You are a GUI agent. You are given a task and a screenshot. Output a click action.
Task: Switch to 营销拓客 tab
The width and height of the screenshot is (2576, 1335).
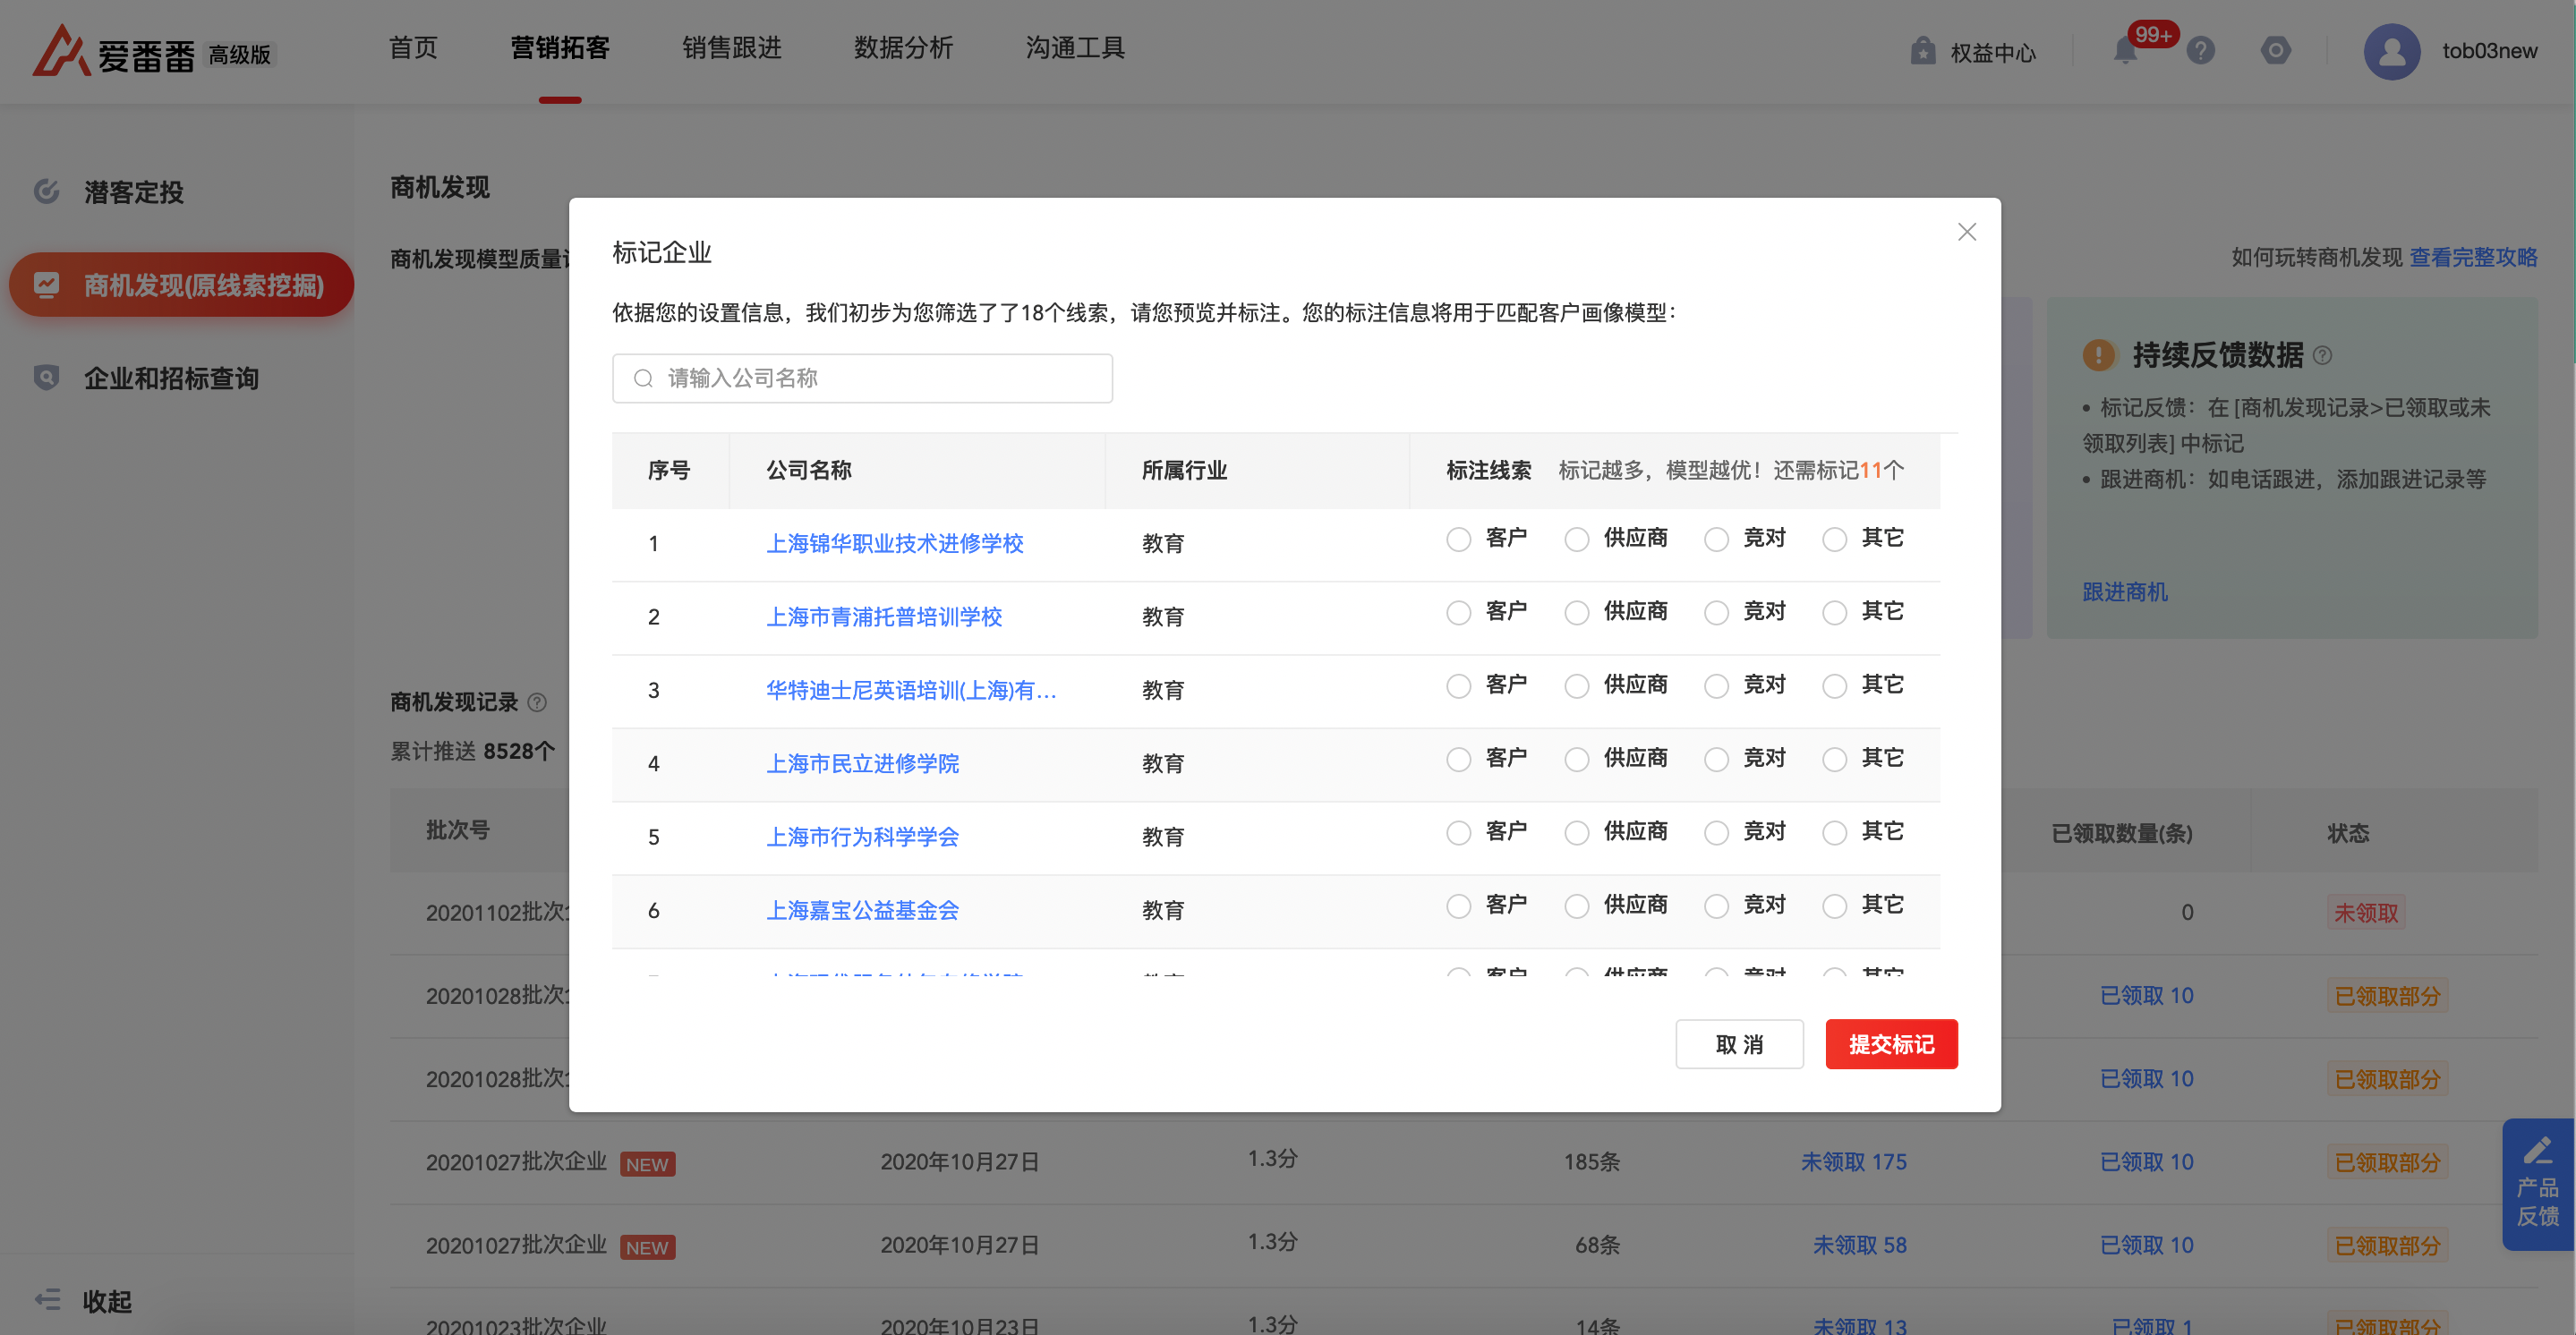[x=560, y=48]
